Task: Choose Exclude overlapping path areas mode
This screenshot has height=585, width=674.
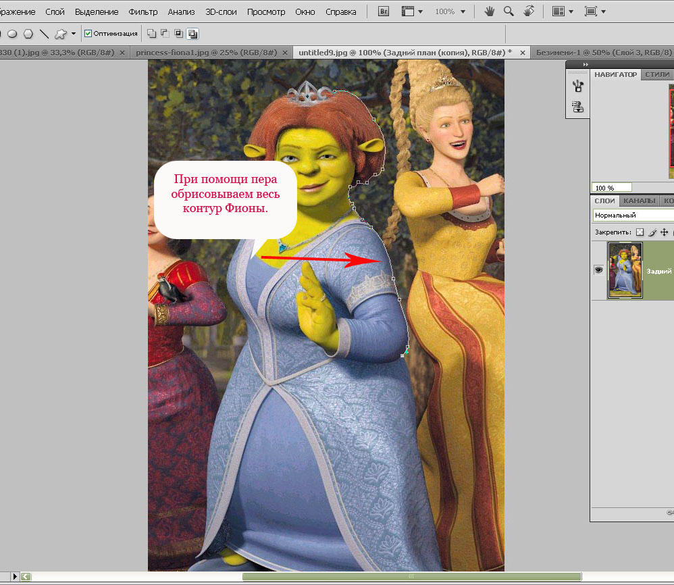Action: [x=192, y=34]
